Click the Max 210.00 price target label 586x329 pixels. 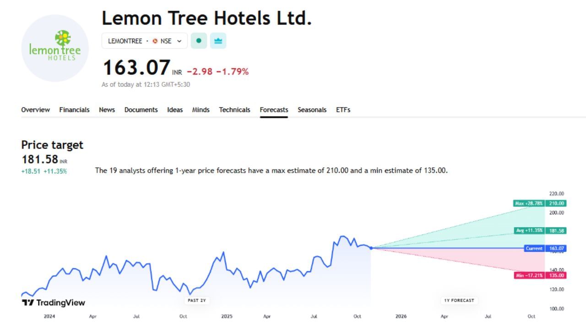pos(540,203)
